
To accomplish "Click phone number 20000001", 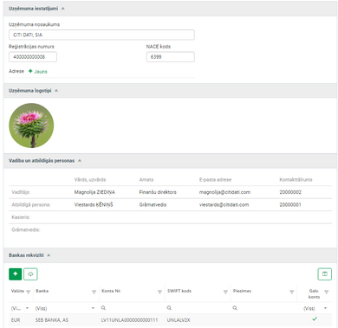I will pos(290,205).
